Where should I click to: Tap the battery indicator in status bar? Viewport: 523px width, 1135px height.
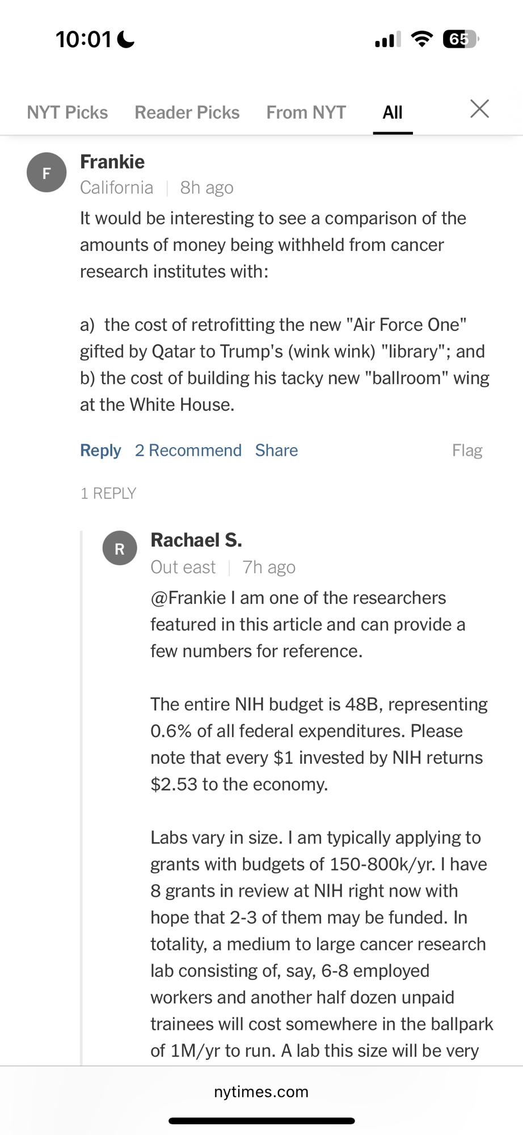pyautogui.click(x=461, y=39)
